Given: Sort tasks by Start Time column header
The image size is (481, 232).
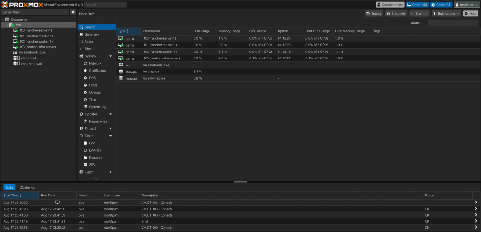Looking at the screenshot, I should point(20,196).
